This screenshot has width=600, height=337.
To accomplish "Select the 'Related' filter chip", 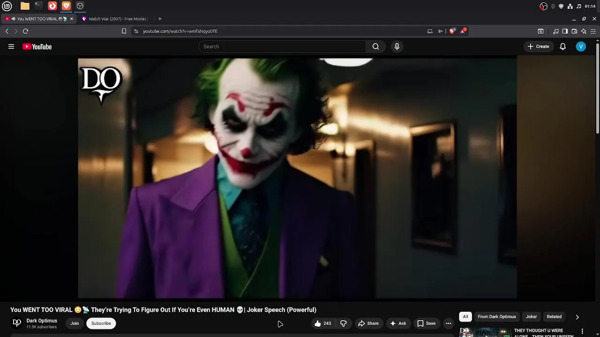I will click(554, 317).
